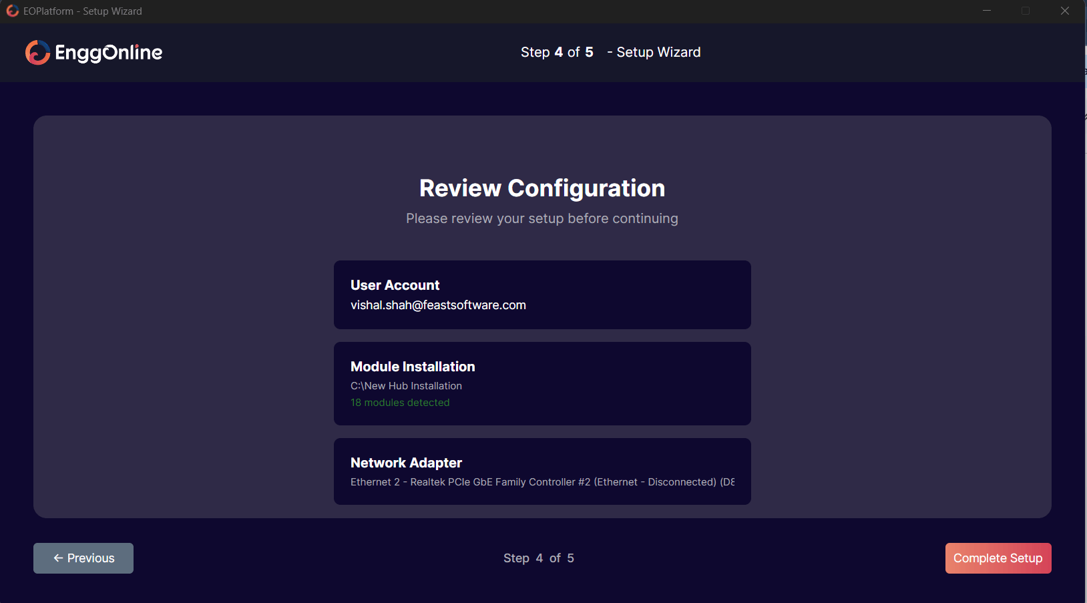Click the green 18 modules detected text

[x=400, y=403]
